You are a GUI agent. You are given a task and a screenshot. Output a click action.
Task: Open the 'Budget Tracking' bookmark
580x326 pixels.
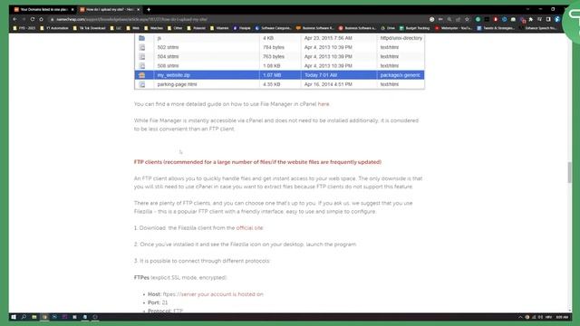415,28
